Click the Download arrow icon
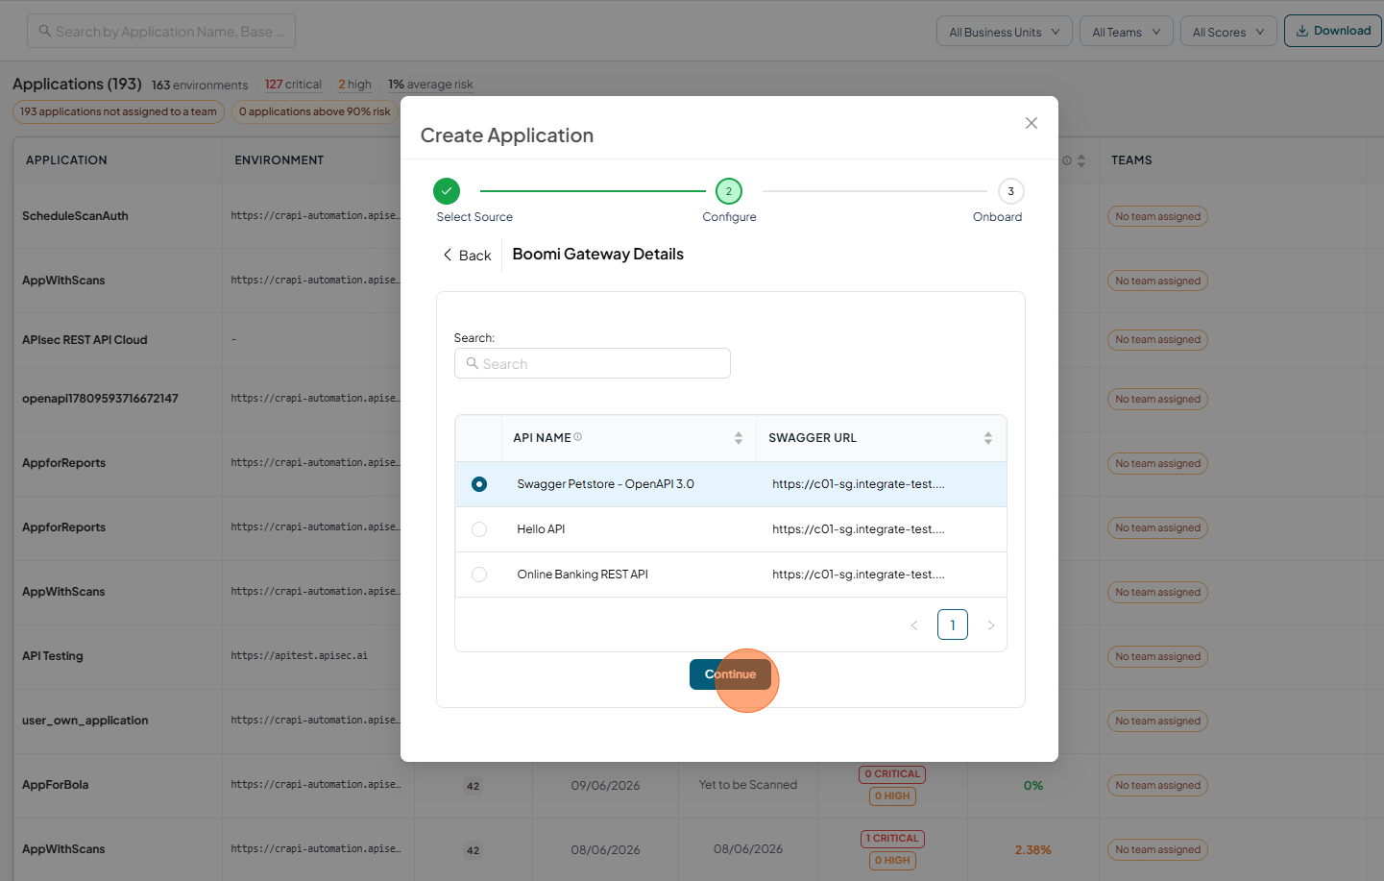The height and width of the screenshot is (881, 1384). tap(1302, 31)
